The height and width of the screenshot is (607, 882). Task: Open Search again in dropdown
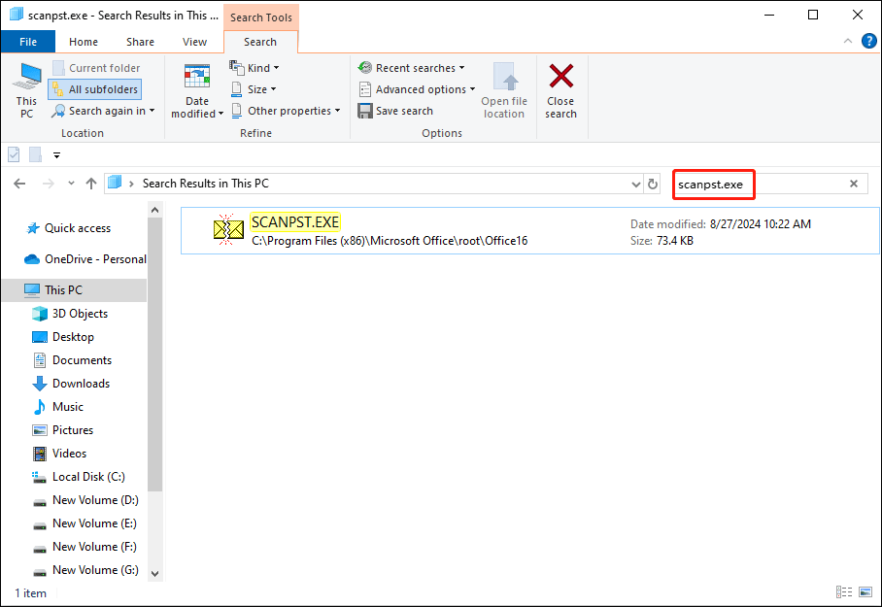(x=103, y=111)
